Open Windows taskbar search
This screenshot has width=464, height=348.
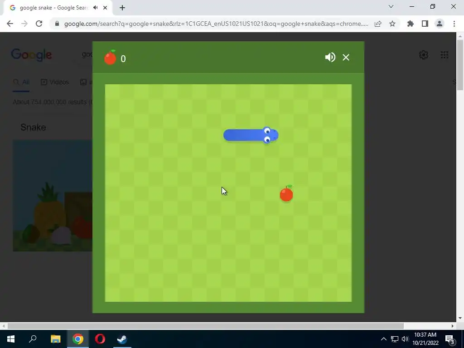[33, 339]
